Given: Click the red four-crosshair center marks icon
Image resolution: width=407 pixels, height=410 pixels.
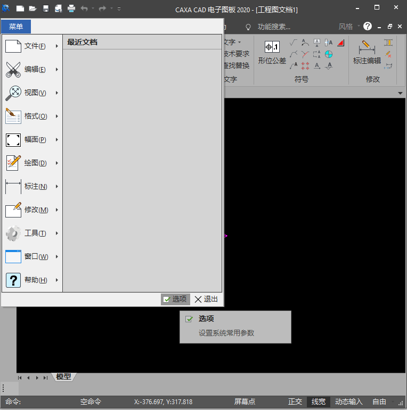Looking at the screenshot, I should coord(305,65).
